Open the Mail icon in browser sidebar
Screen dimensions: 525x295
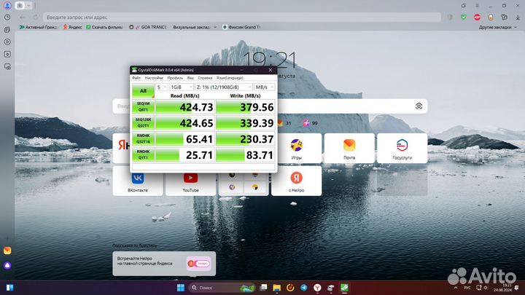tap(7, 251)
